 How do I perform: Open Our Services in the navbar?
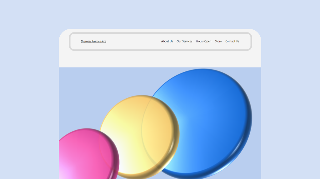tap(184, 41)
